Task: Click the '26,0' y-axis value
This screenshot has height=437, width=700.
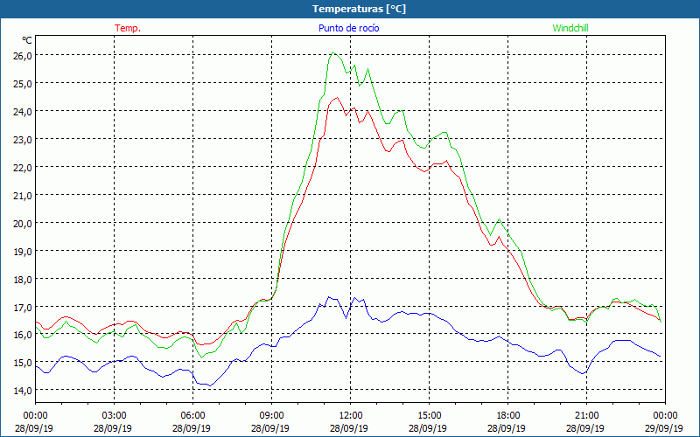Action: (x=23, y=56)
